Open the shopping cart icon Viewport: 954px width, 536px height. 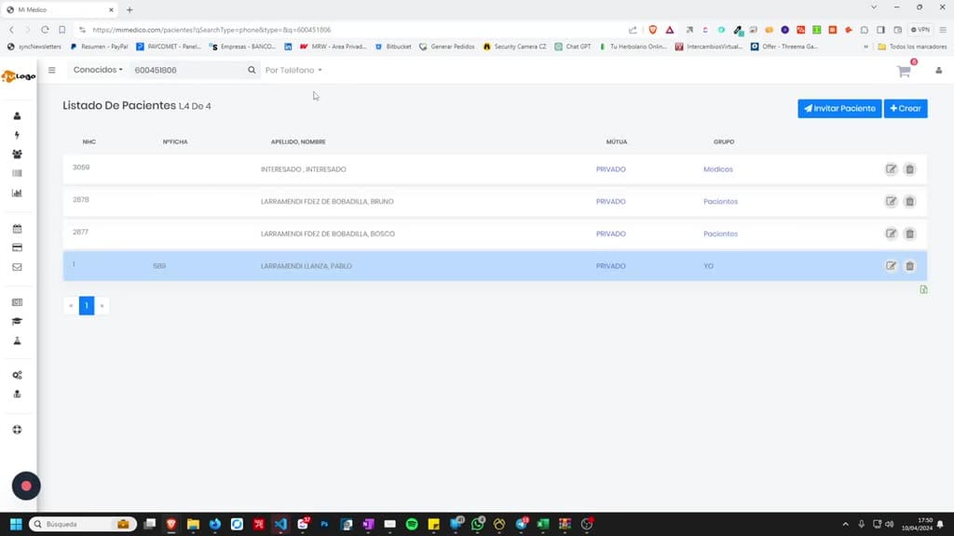click(904, 71)
